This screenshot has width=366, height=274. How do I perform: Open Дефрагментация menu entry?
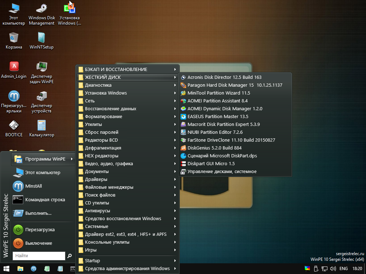[128, 148]
